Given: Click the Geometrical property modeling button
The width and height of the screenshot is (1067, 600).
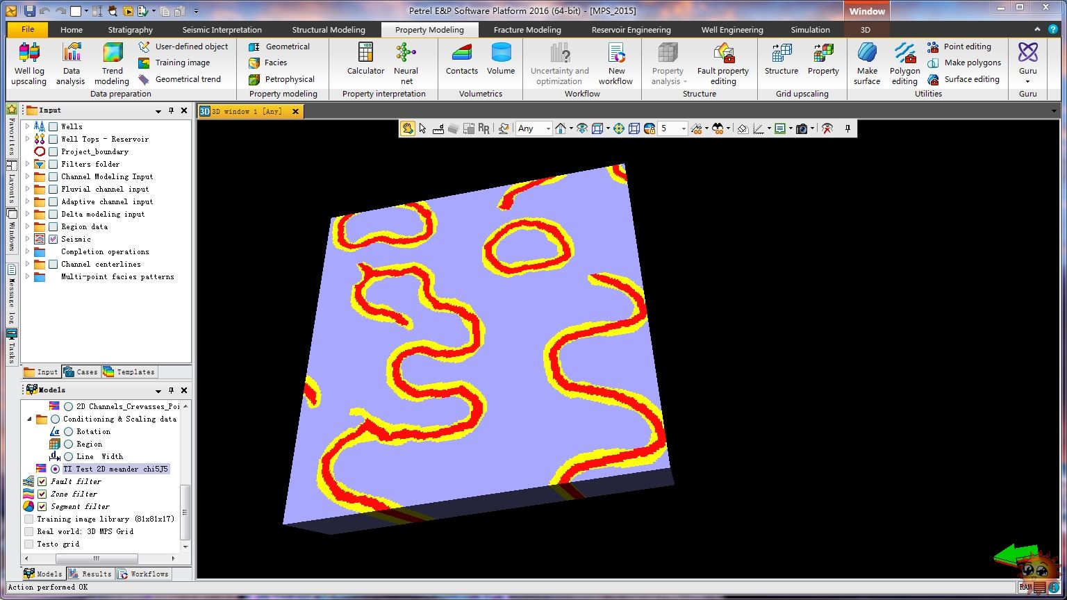Looking at the screenshot, I should [x=280, y=47].
